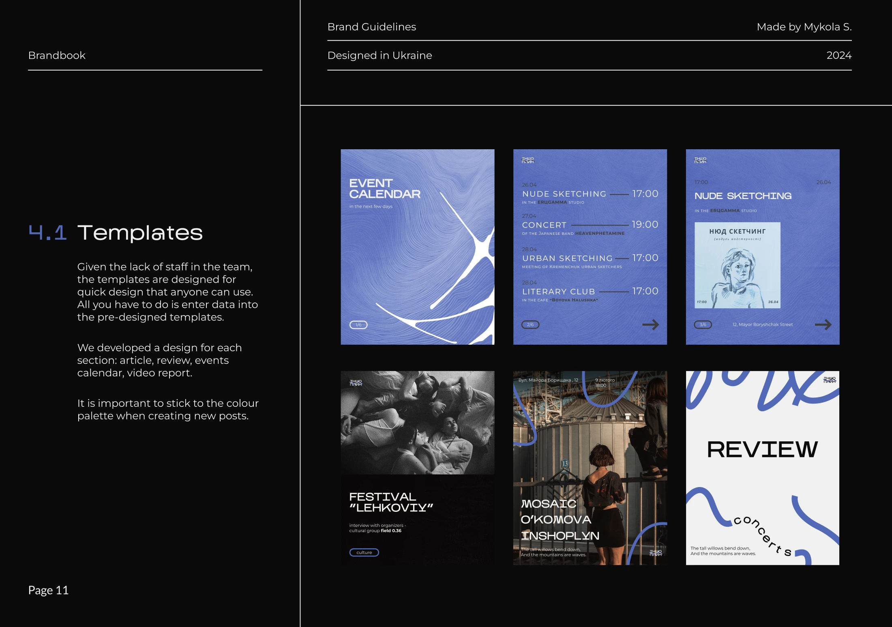Click the Festival Lehkoviy title text
This screenshot has width=892, height=627.
pos(391,502)
